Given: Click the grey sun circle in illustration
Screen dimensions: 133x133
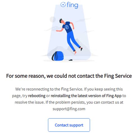Looking at the screenshot, I should coord(52,19).
